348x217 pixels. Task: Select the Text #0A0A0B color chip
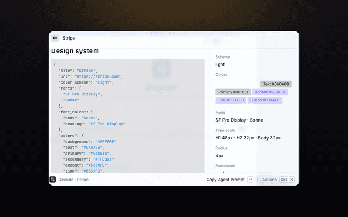coord(276,84)
